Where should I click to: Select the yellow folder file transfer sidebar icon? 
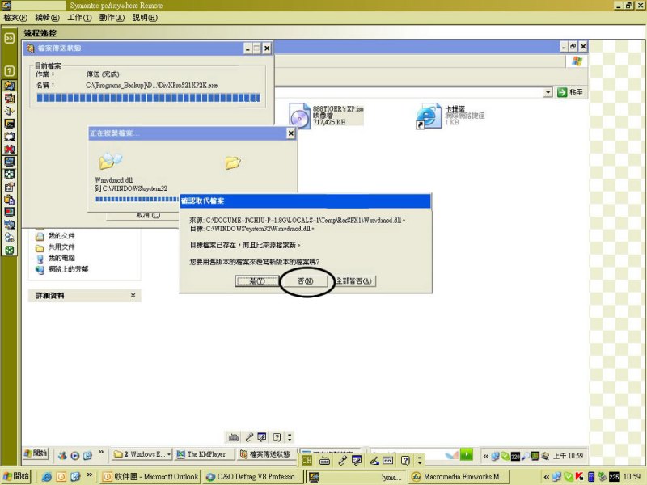click(x=9, y=86)
